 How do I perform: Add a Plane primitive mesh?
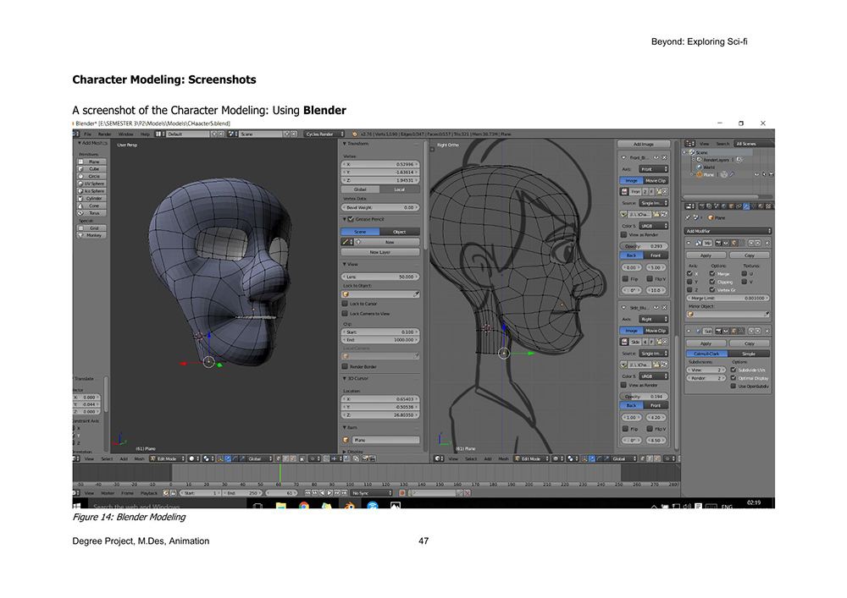91,162
